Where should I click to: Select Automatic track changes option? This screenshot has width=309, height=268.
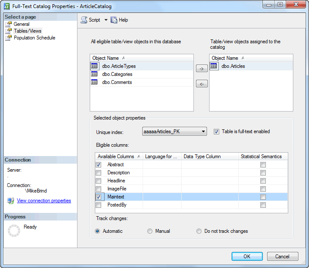(x=97, y=231)
